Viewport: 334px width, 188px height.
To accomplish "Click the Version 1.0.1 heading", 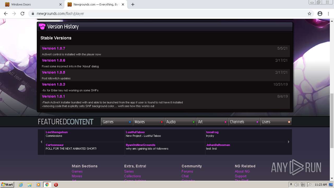I will (x=53, y=96).
